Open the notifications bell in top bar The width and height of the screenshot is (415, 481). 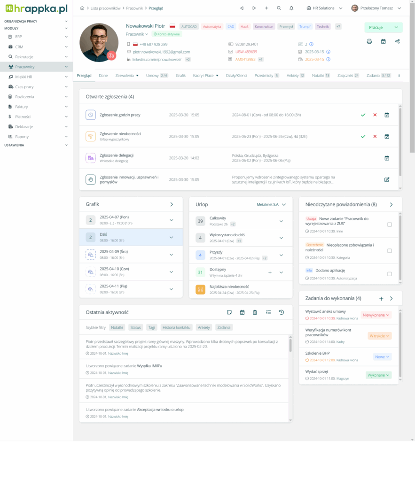(291, 8)
